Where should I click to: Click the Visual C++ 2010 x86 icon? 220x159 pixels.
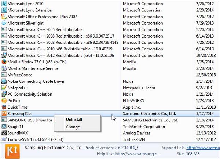pyautogui.click(x=4, y=49)
